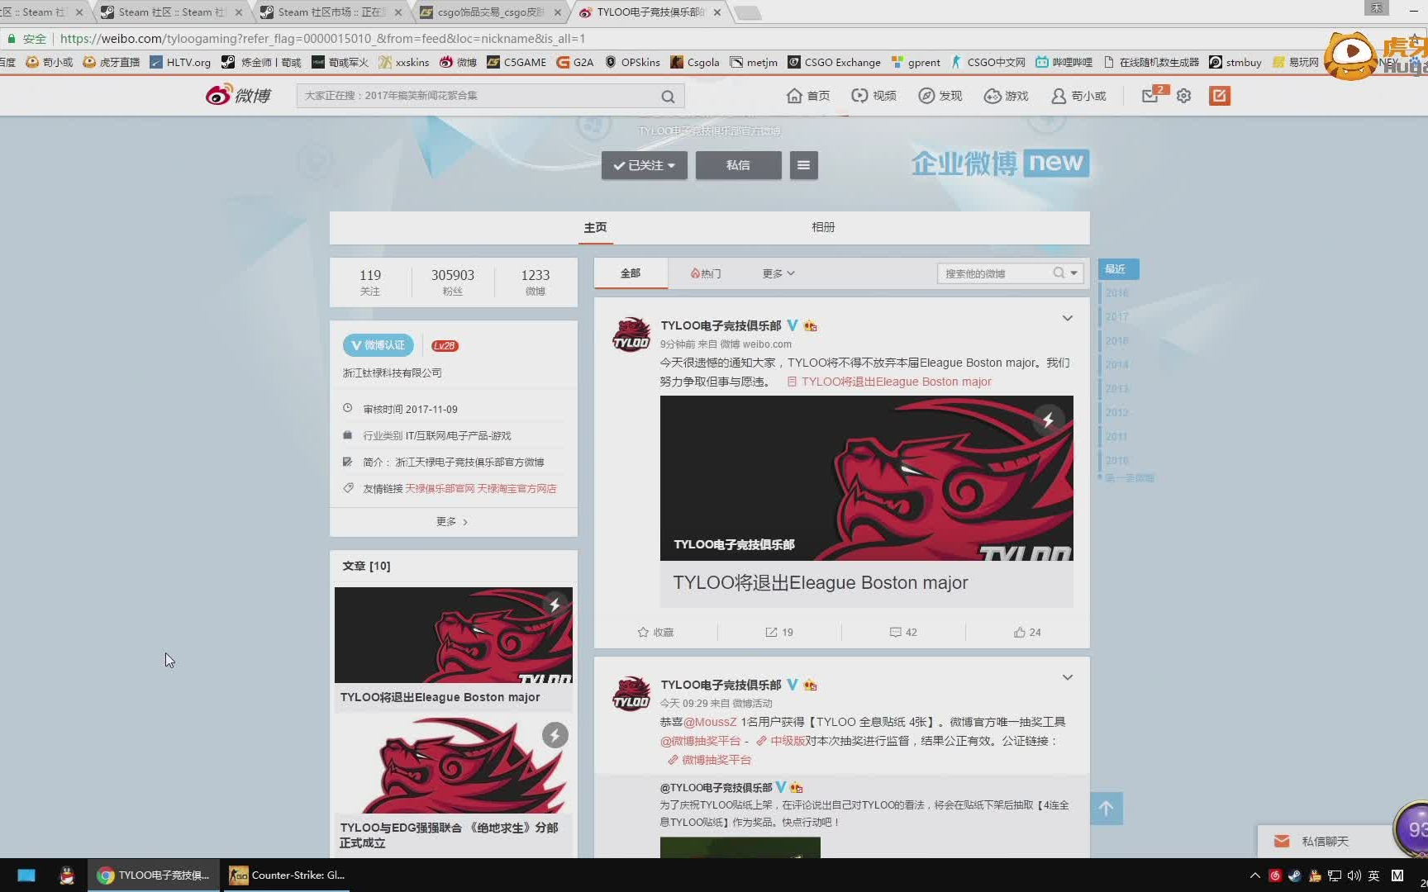
Task: Open the 私信聊天 chat panel
Action: tap(1325, 842)
